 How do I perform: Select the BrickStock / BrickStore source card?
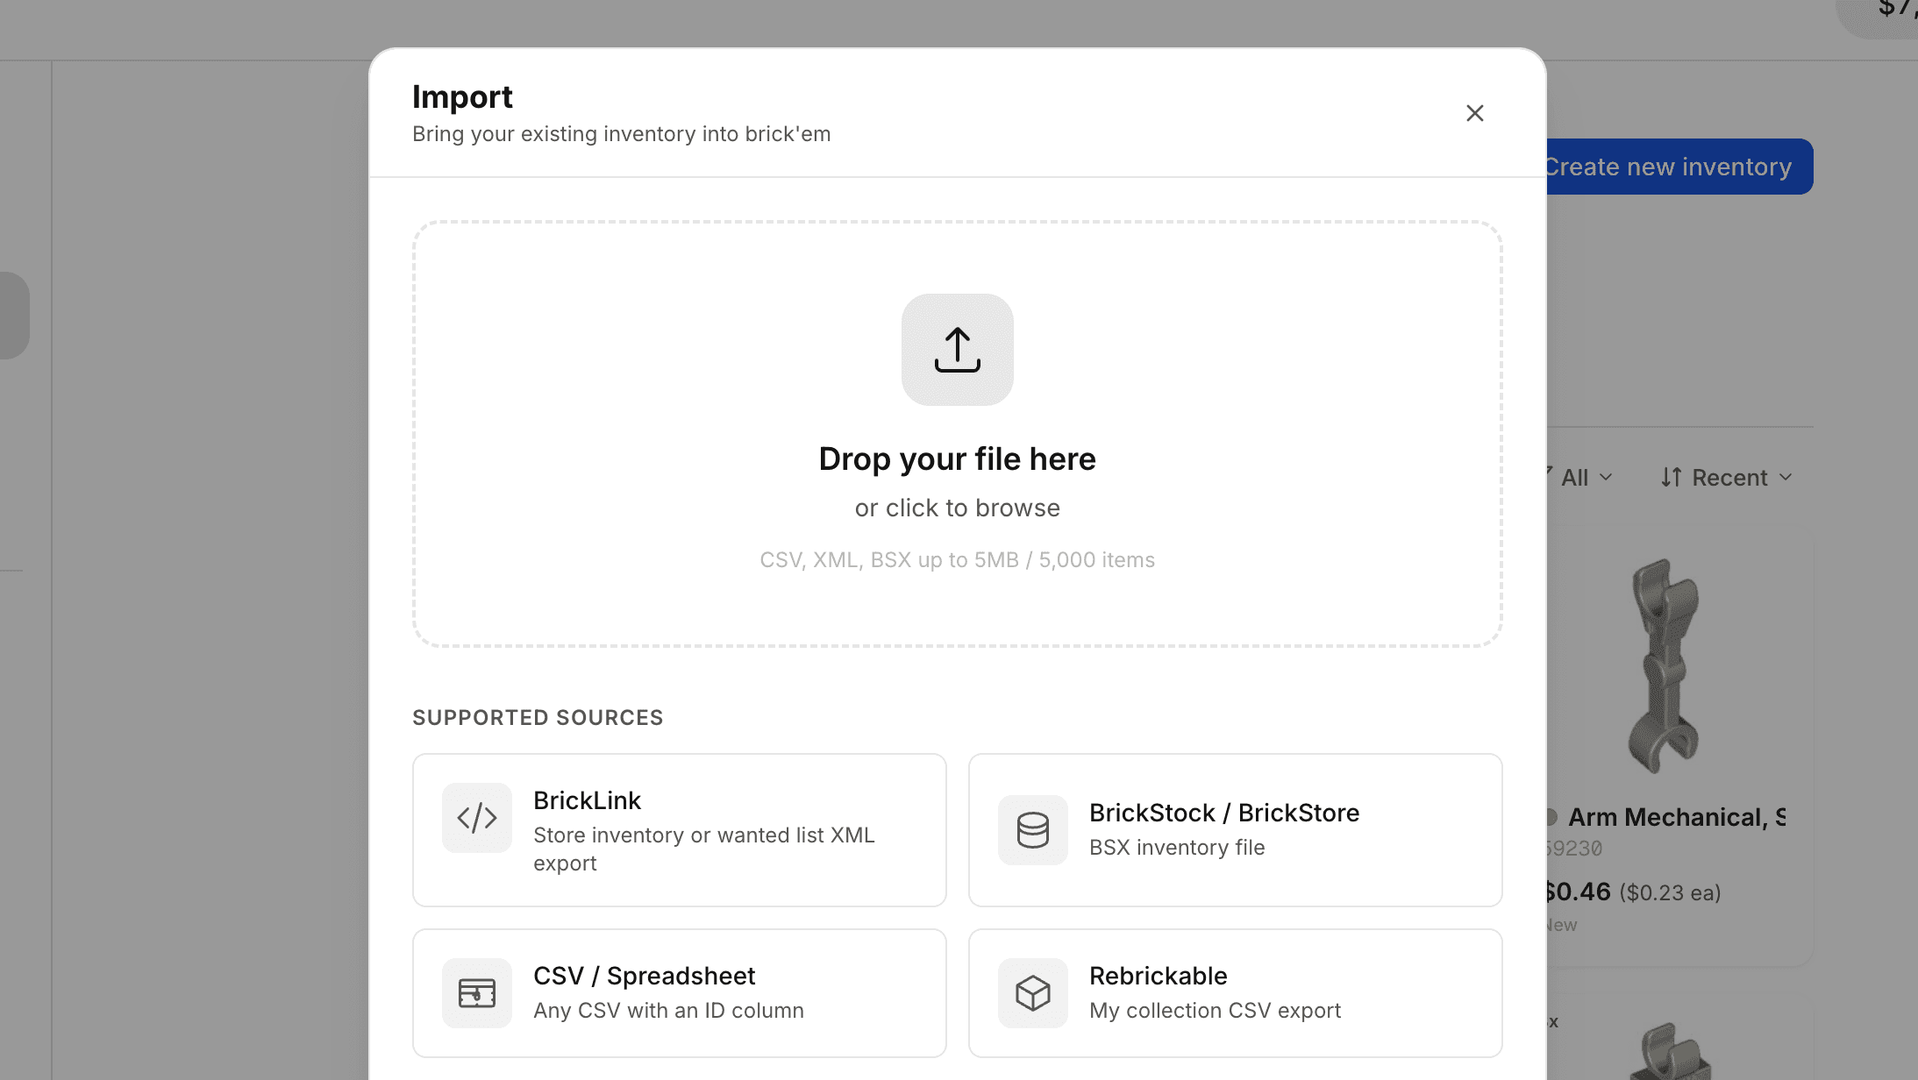coord(1236,830)
